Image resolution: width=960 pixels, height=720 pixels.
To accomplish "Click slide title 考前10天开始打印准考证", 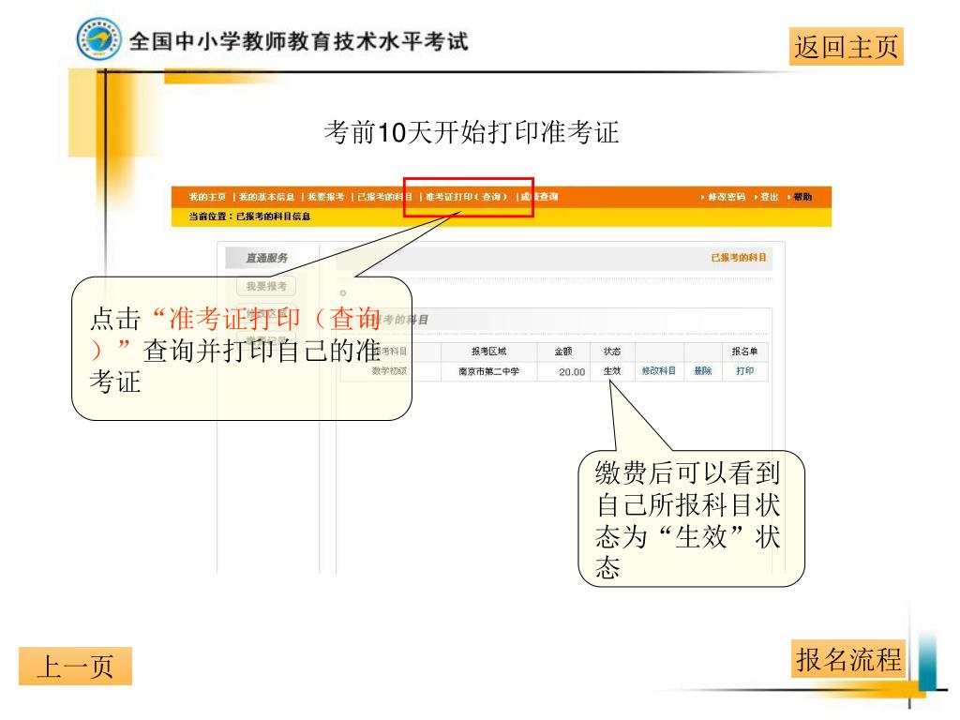I will click(472, 132).
